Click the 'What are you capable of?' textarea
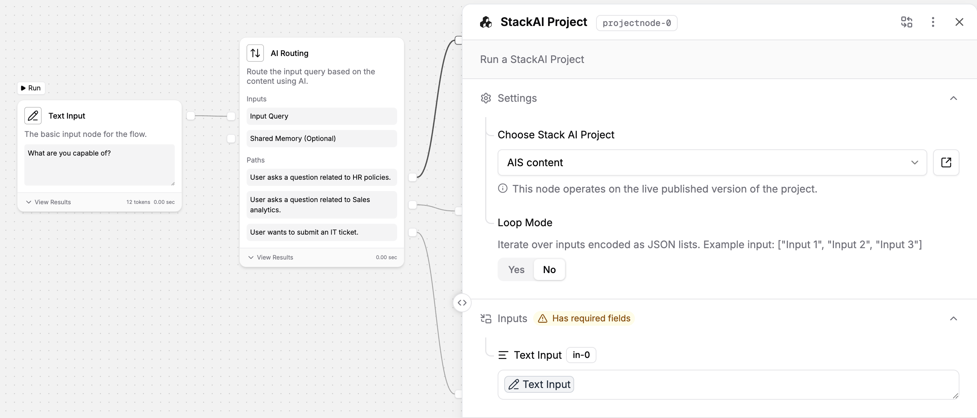Image resolution: width=977 pixels, height=418 pixels. pos(99,164)
